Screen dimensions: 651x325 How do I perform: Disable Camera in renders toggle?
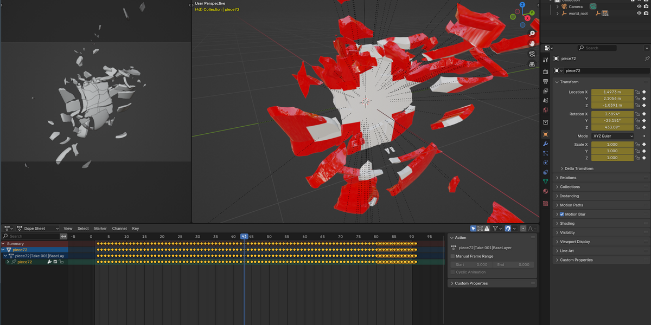646,6
